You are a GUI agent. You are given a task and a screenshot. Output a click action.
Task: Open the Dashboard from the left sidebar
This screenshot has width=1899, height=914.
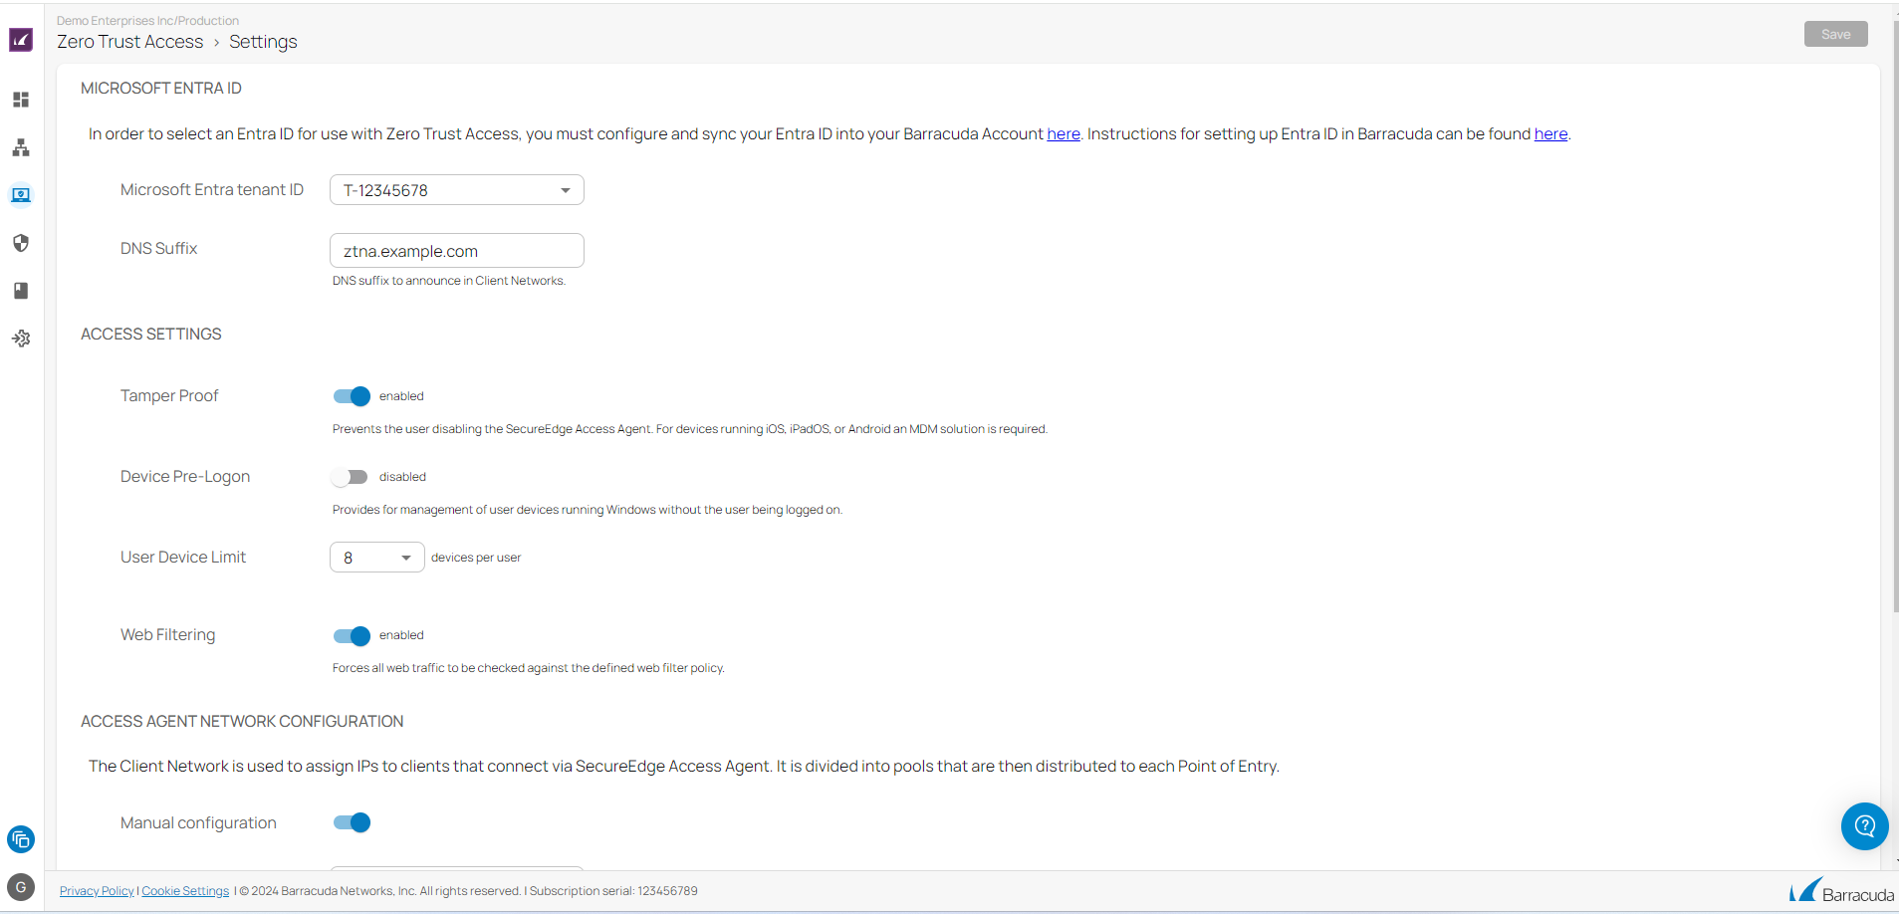[x=21, y=100]
